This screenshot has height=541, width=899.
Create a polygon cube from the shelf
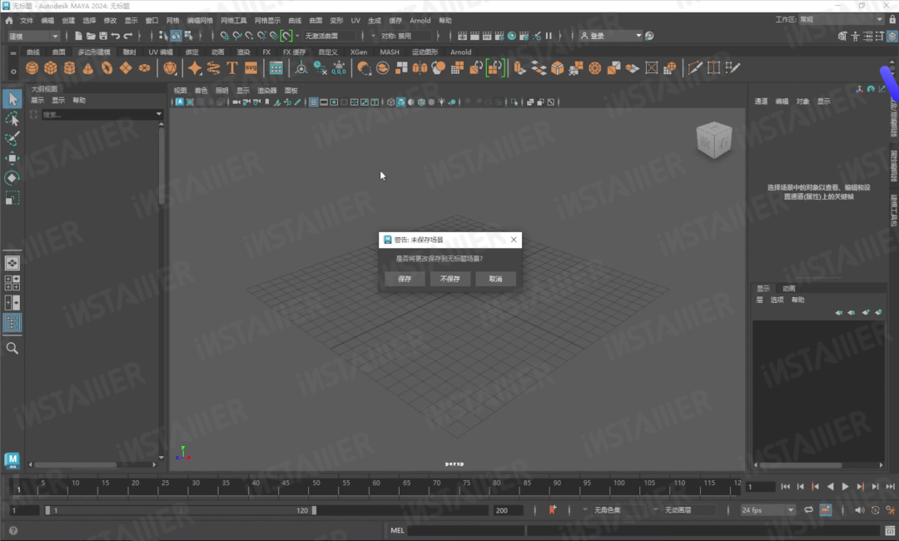51,68
